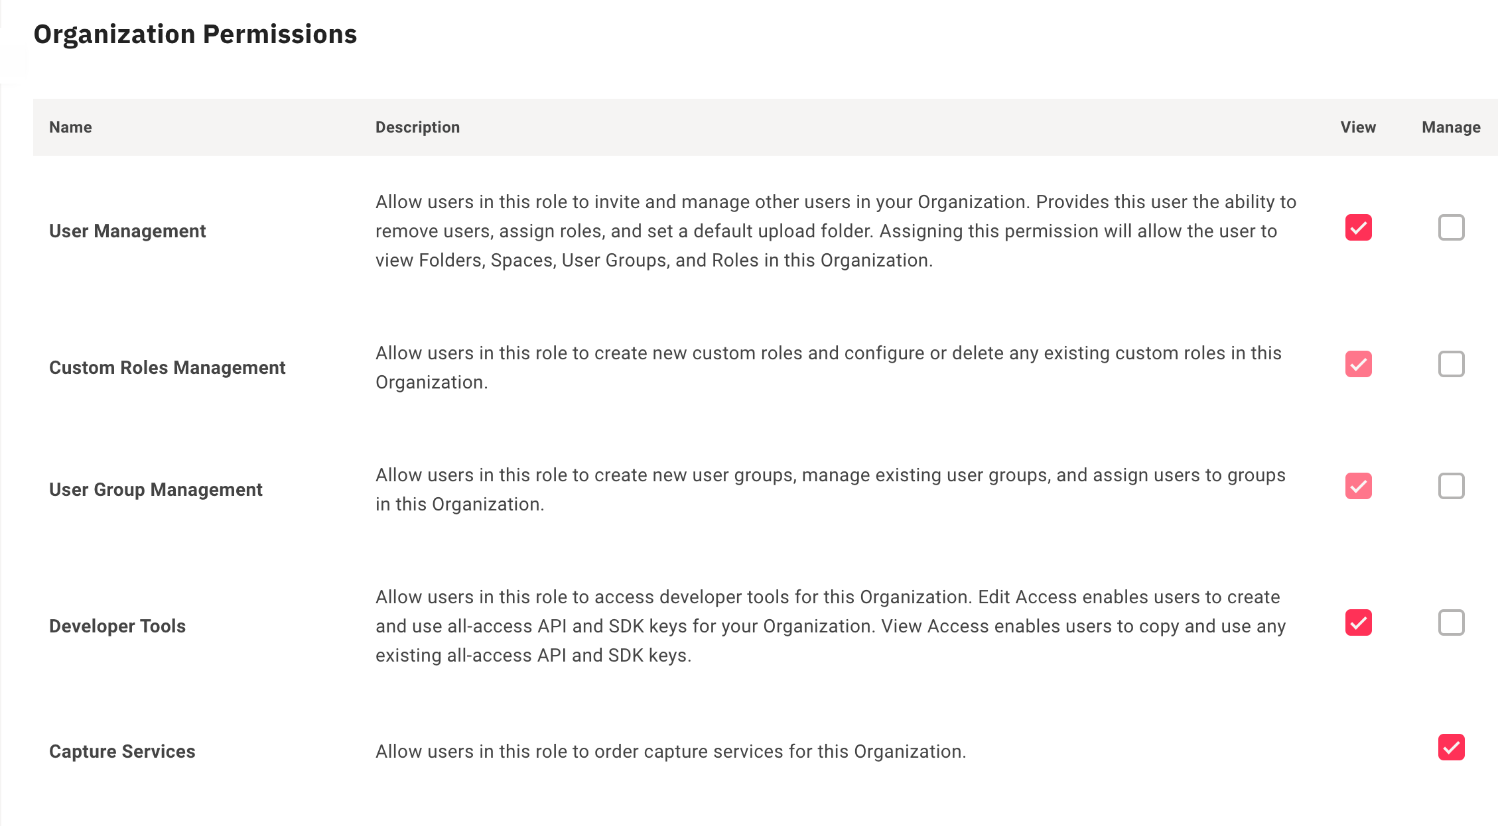Check the Manage box for Custom Roles Management
1498x826 pixels.
point(1452,363)
